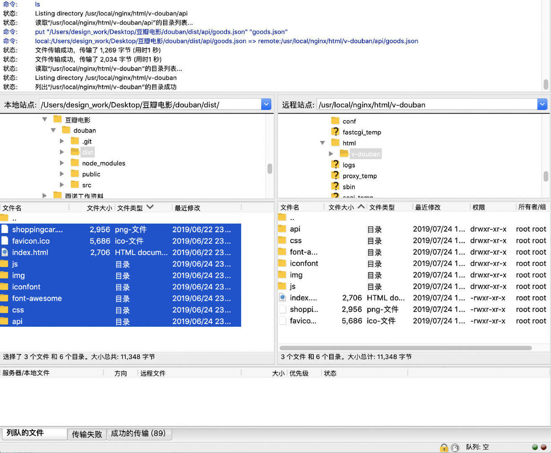Collapse remote html folder arrow
551x453 pixels.
tap(323, 143)
